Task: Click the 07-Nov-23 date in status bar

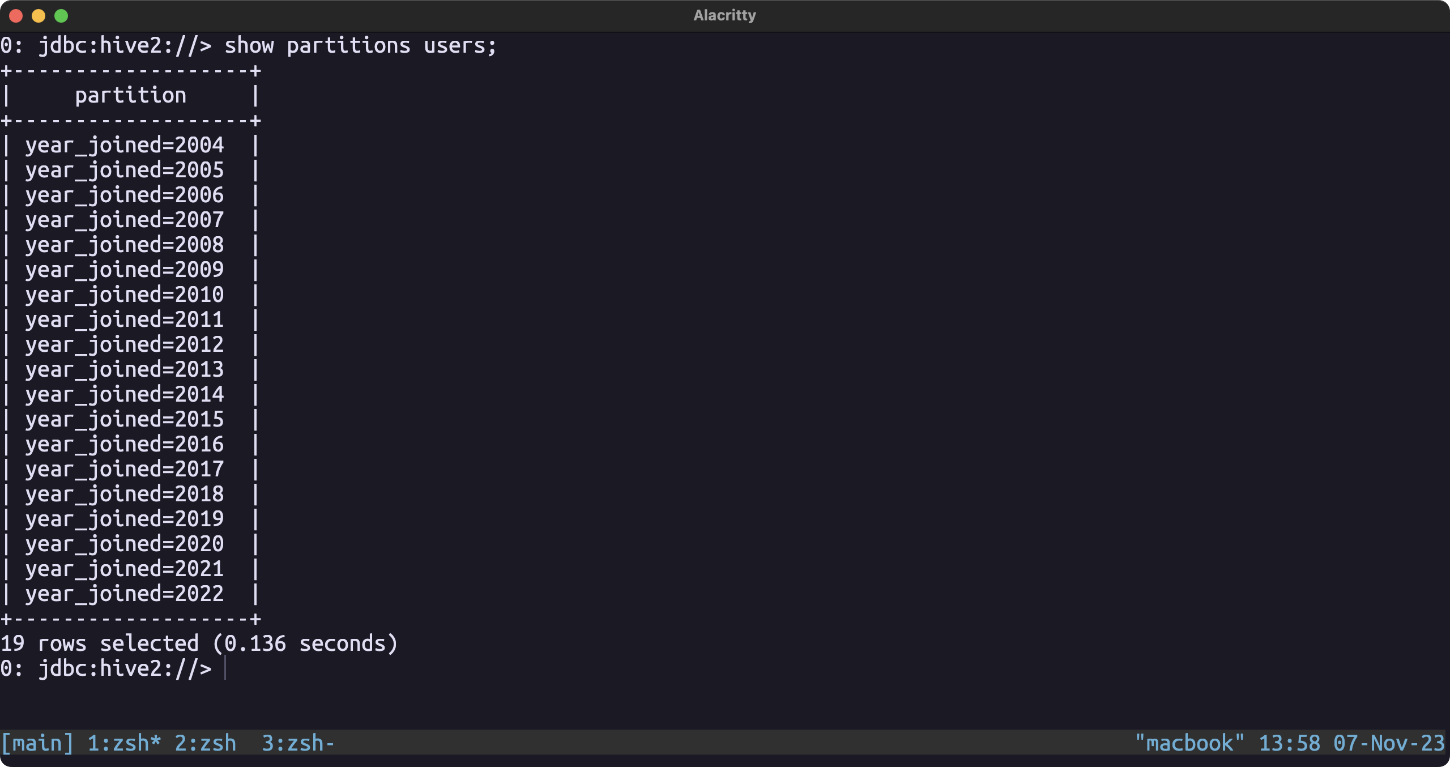Action: 1389,743
